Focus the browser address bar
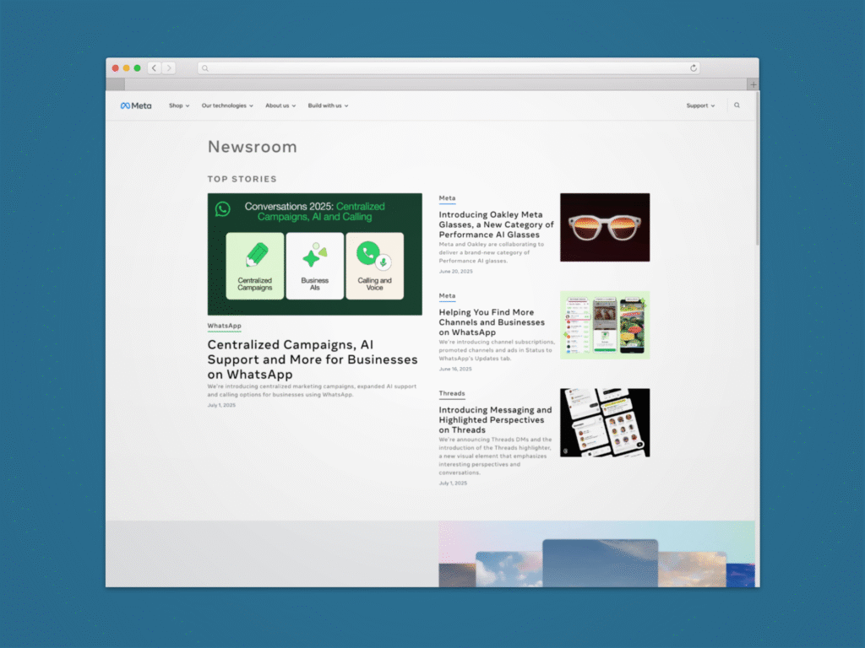The height and width of the screenshot is (648, 865). [449, 67]
